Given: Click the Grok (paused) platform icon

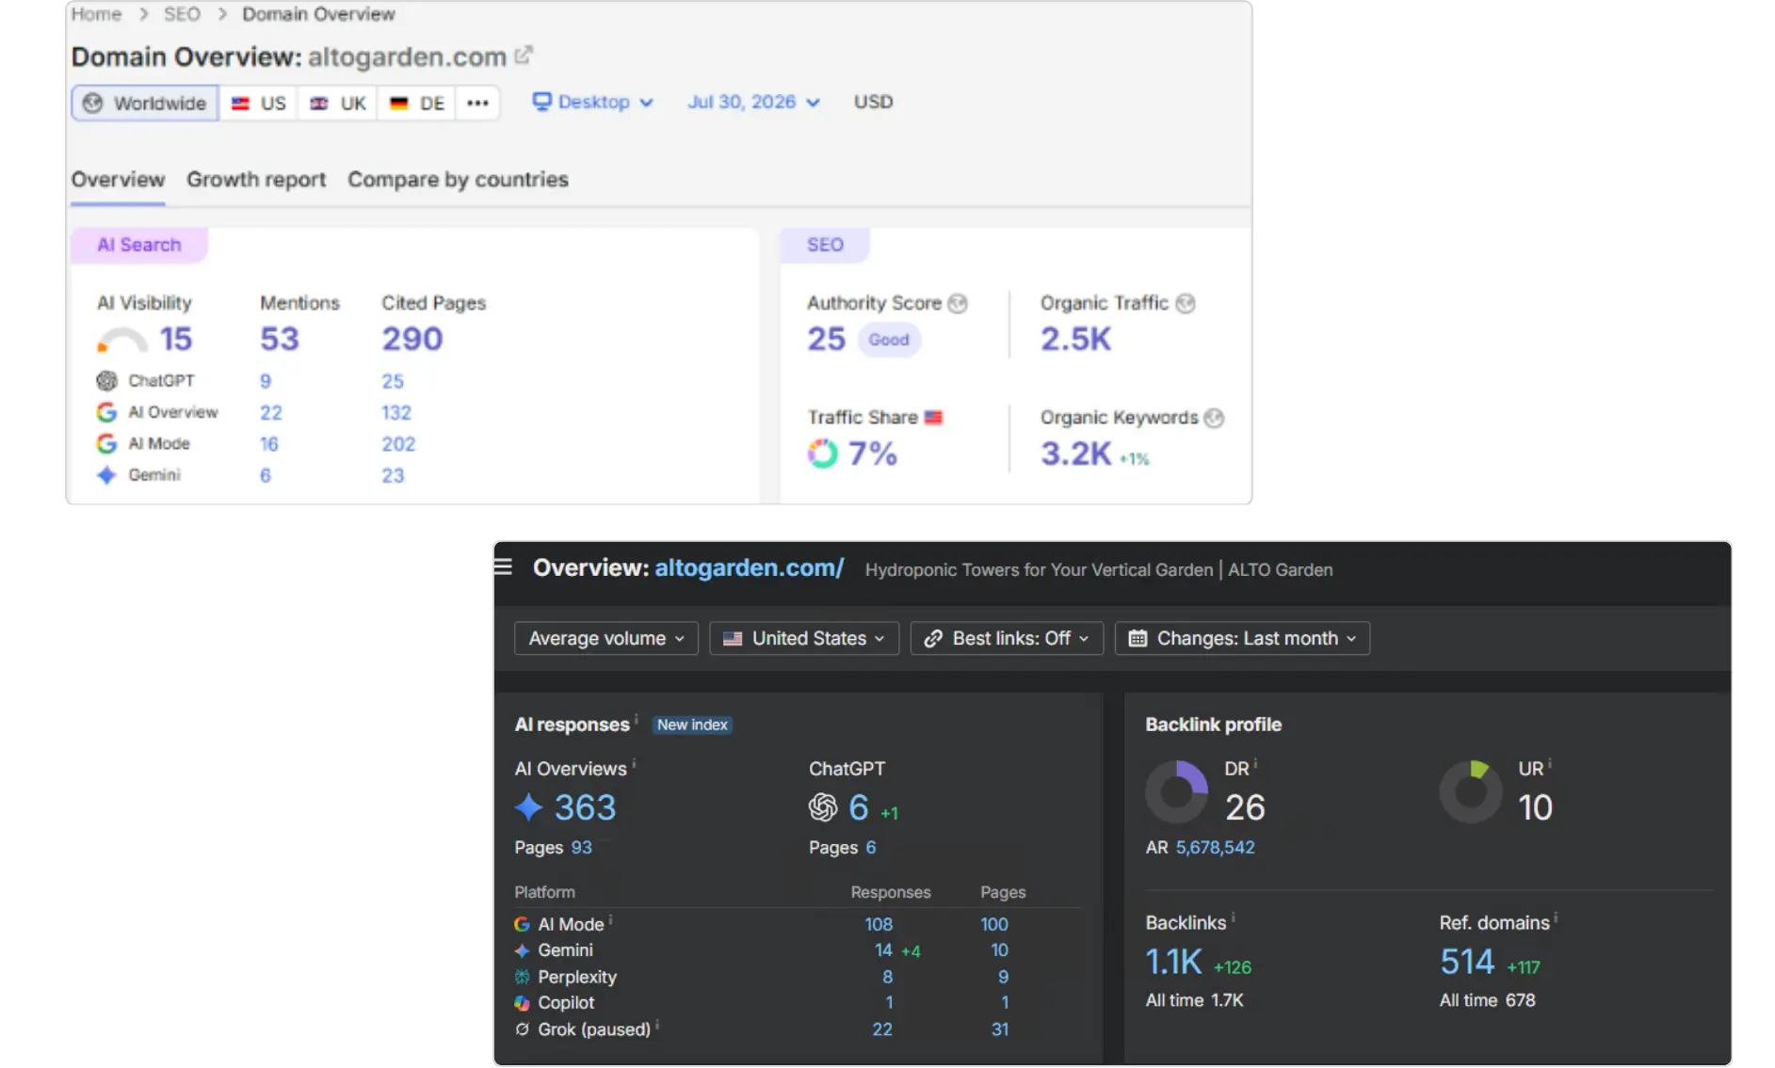Looking at the screenshot, I should [x=522, y=1029].
